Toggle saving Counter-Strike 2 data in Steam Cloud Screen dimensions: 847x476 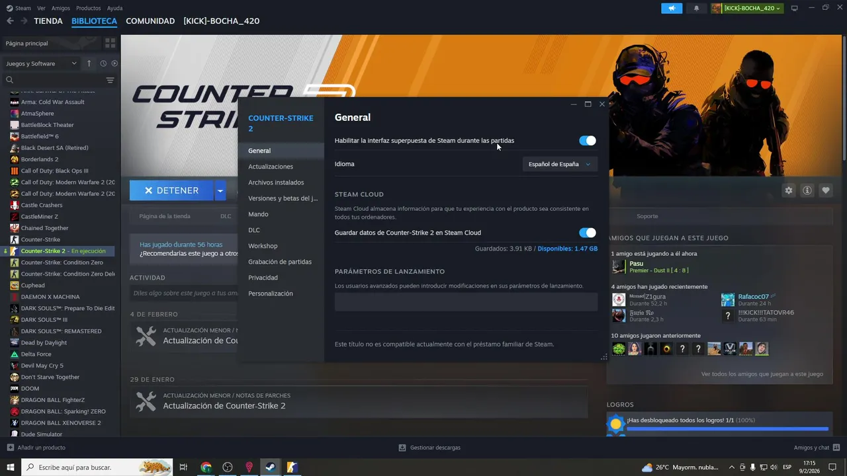point(588,233)
